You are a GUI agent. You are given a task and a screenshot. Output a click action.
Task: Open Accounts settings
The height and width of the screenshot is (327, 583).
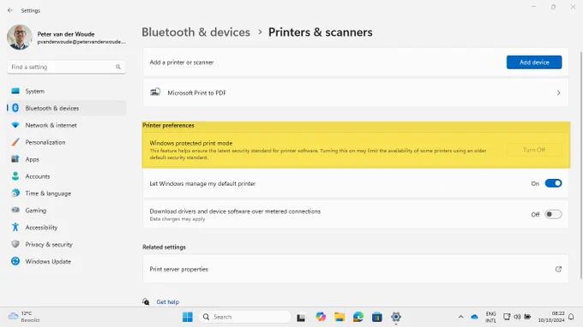click(x=67, y=176)
